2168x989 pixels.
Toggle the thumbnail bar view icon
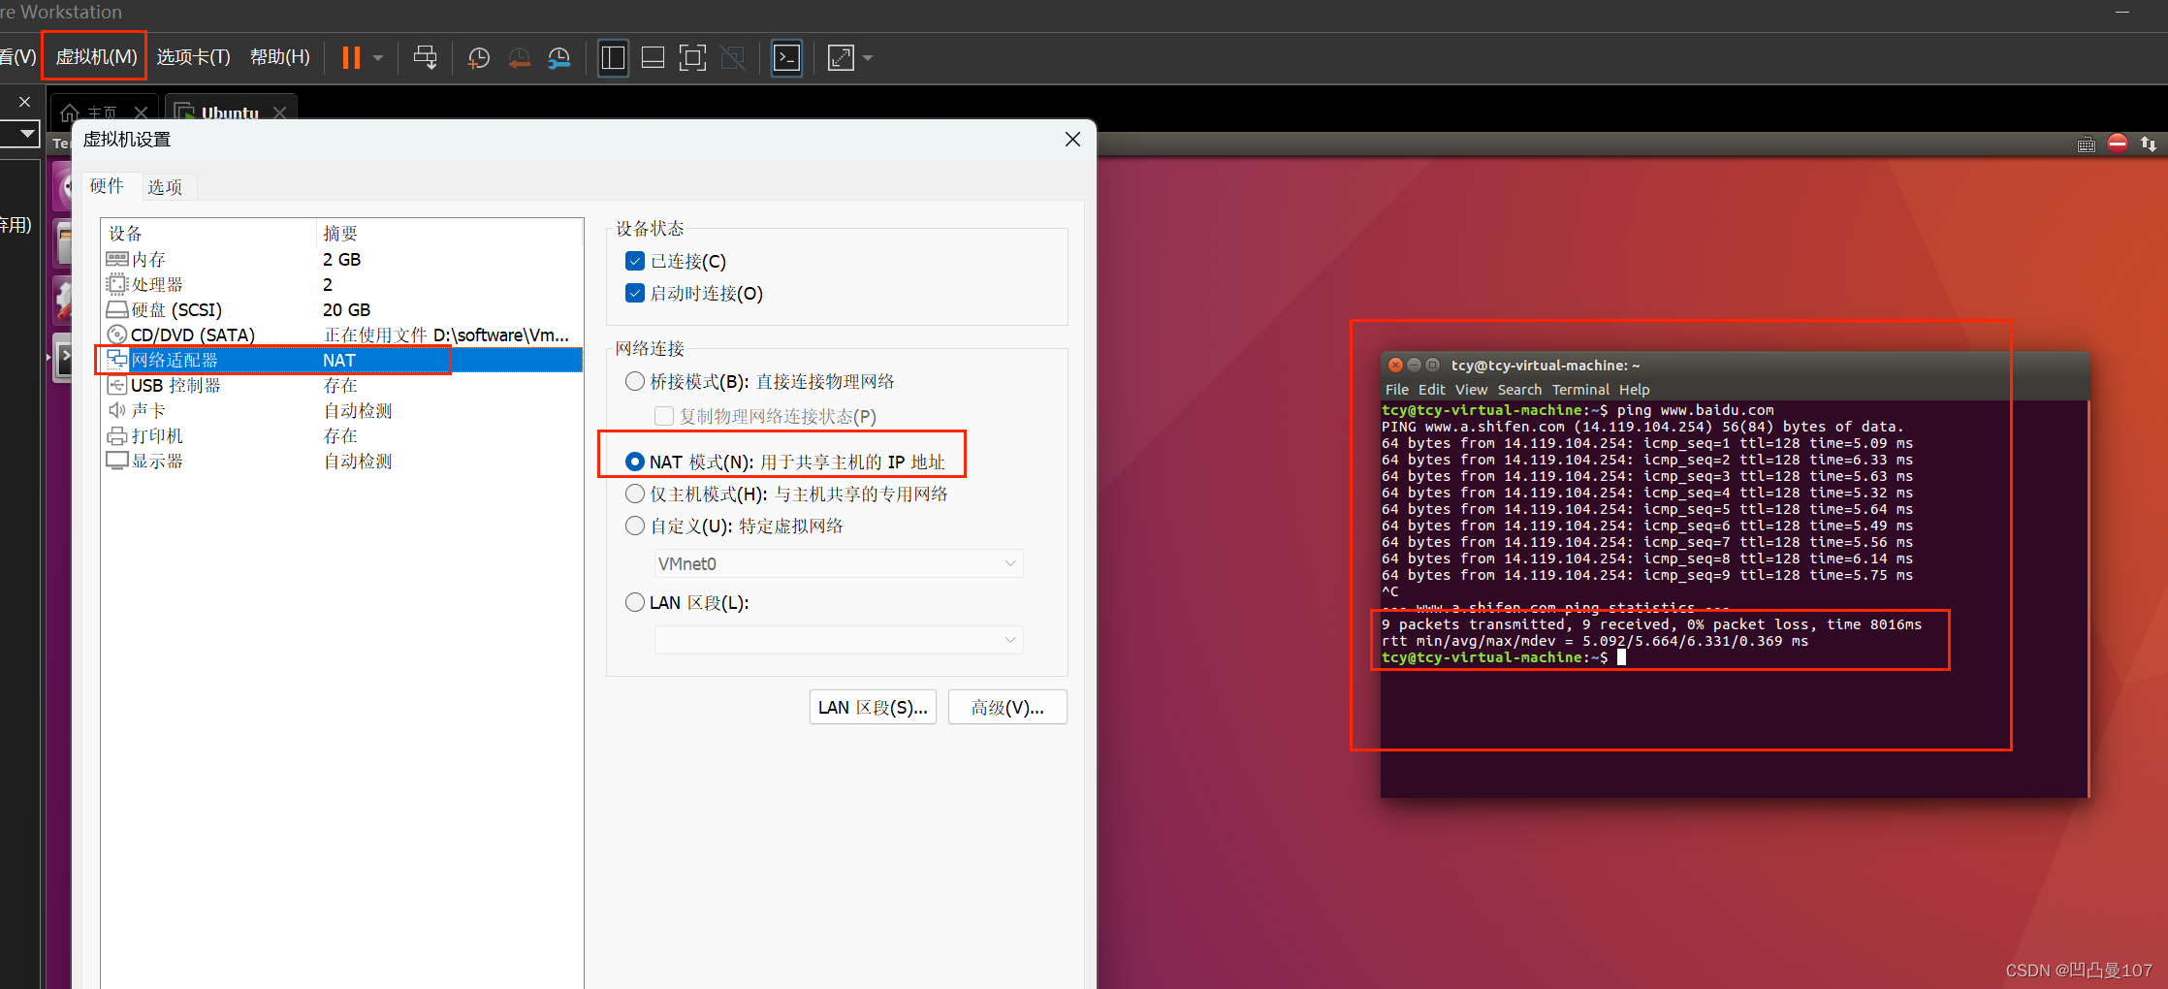(x=654, y=58)
